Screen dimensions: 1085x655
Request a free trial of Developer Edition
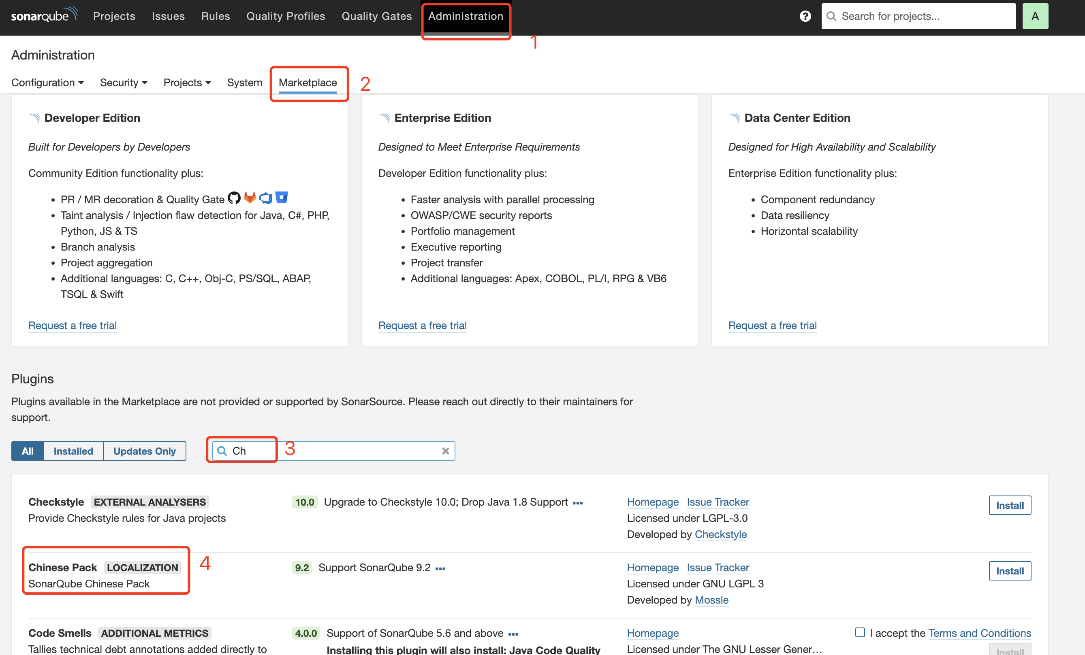73,325
